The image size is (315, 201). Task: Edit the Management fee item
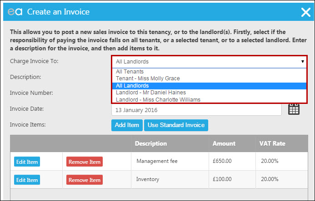27,162
